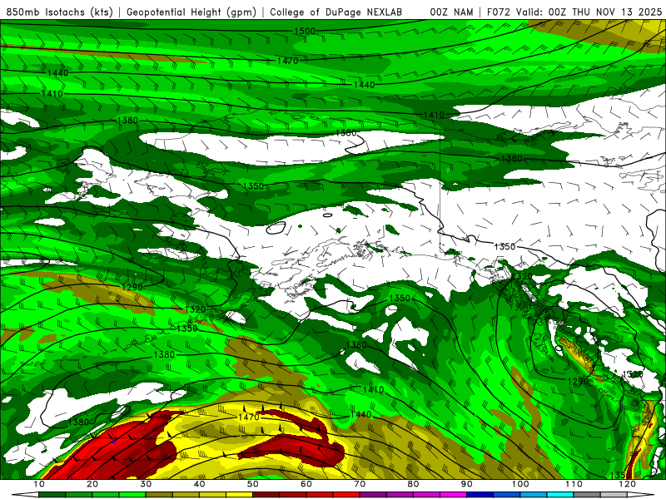
Task: Pick the yellow swatch in the color bar
Action: [239, 495]
